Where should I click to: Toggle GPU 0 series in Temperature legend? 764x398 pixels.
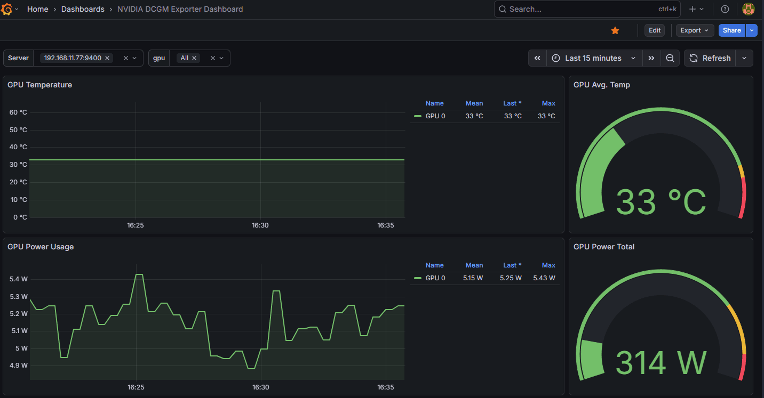click(x=435, y=116)
